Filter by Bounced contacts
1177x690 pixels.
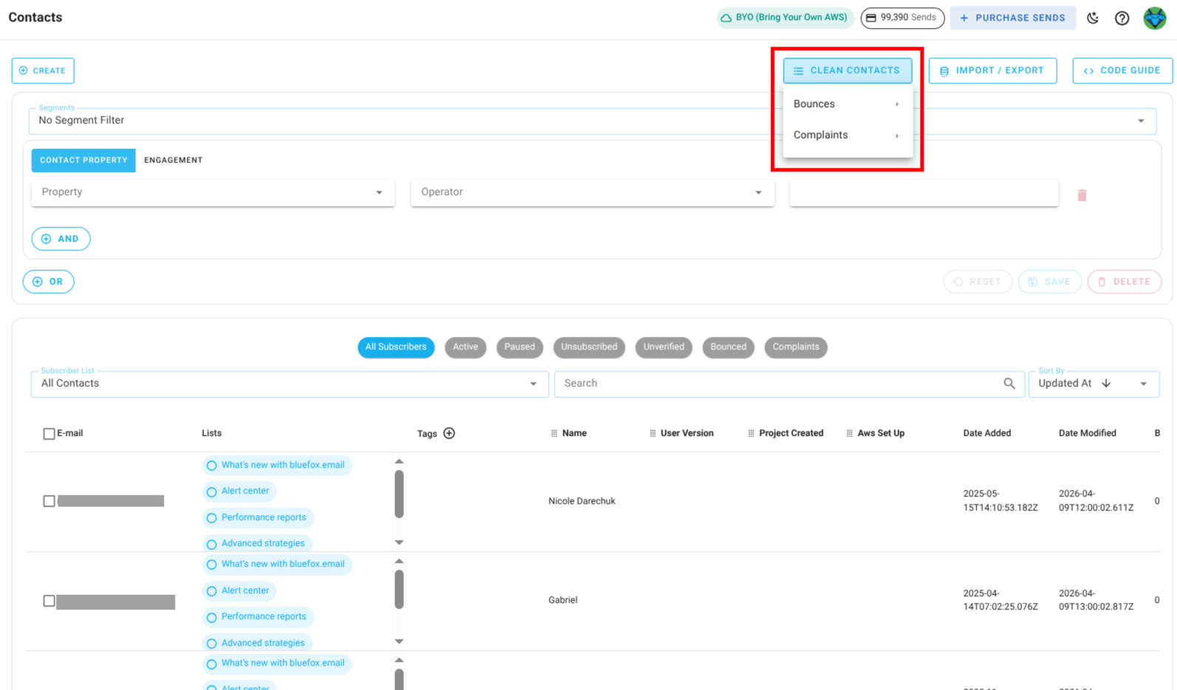coord(728,347)
